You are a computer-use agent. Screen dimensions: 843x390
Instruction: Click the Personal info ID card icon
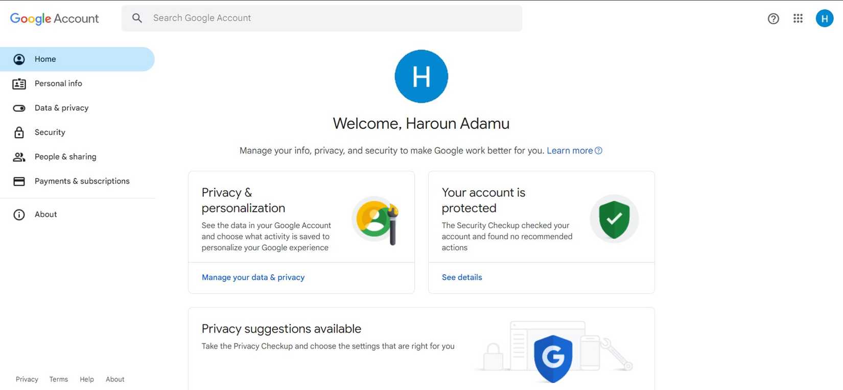point(19,84)
